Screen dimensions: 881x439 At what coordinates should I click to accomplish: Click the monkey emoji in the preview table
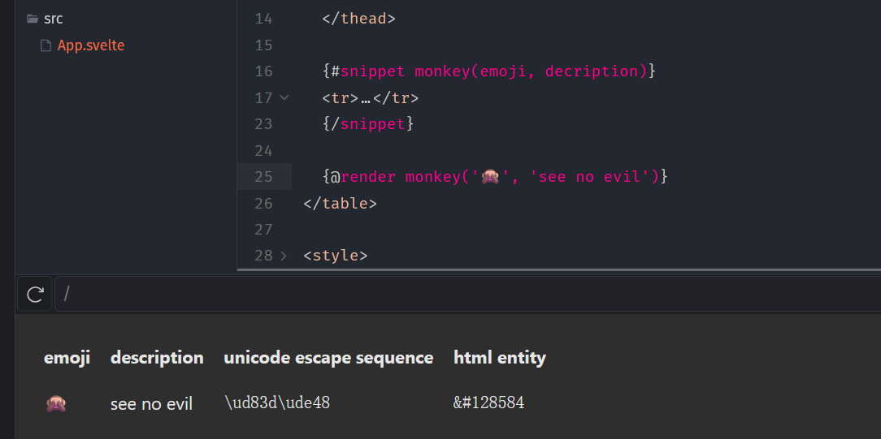(56, 403)
